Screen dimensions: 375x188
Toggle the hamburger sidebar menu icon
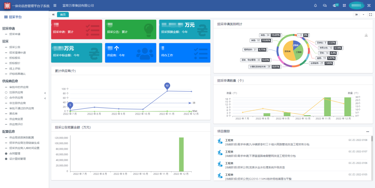[x=55, y=6]
